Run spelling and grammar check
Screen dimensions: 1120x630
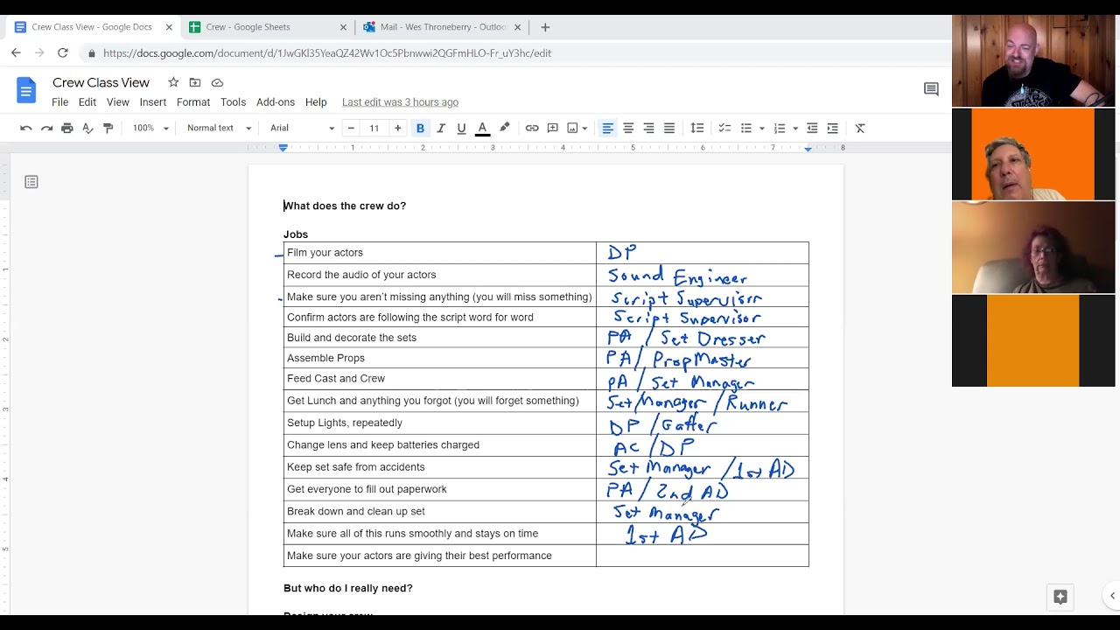coord(87,128)
